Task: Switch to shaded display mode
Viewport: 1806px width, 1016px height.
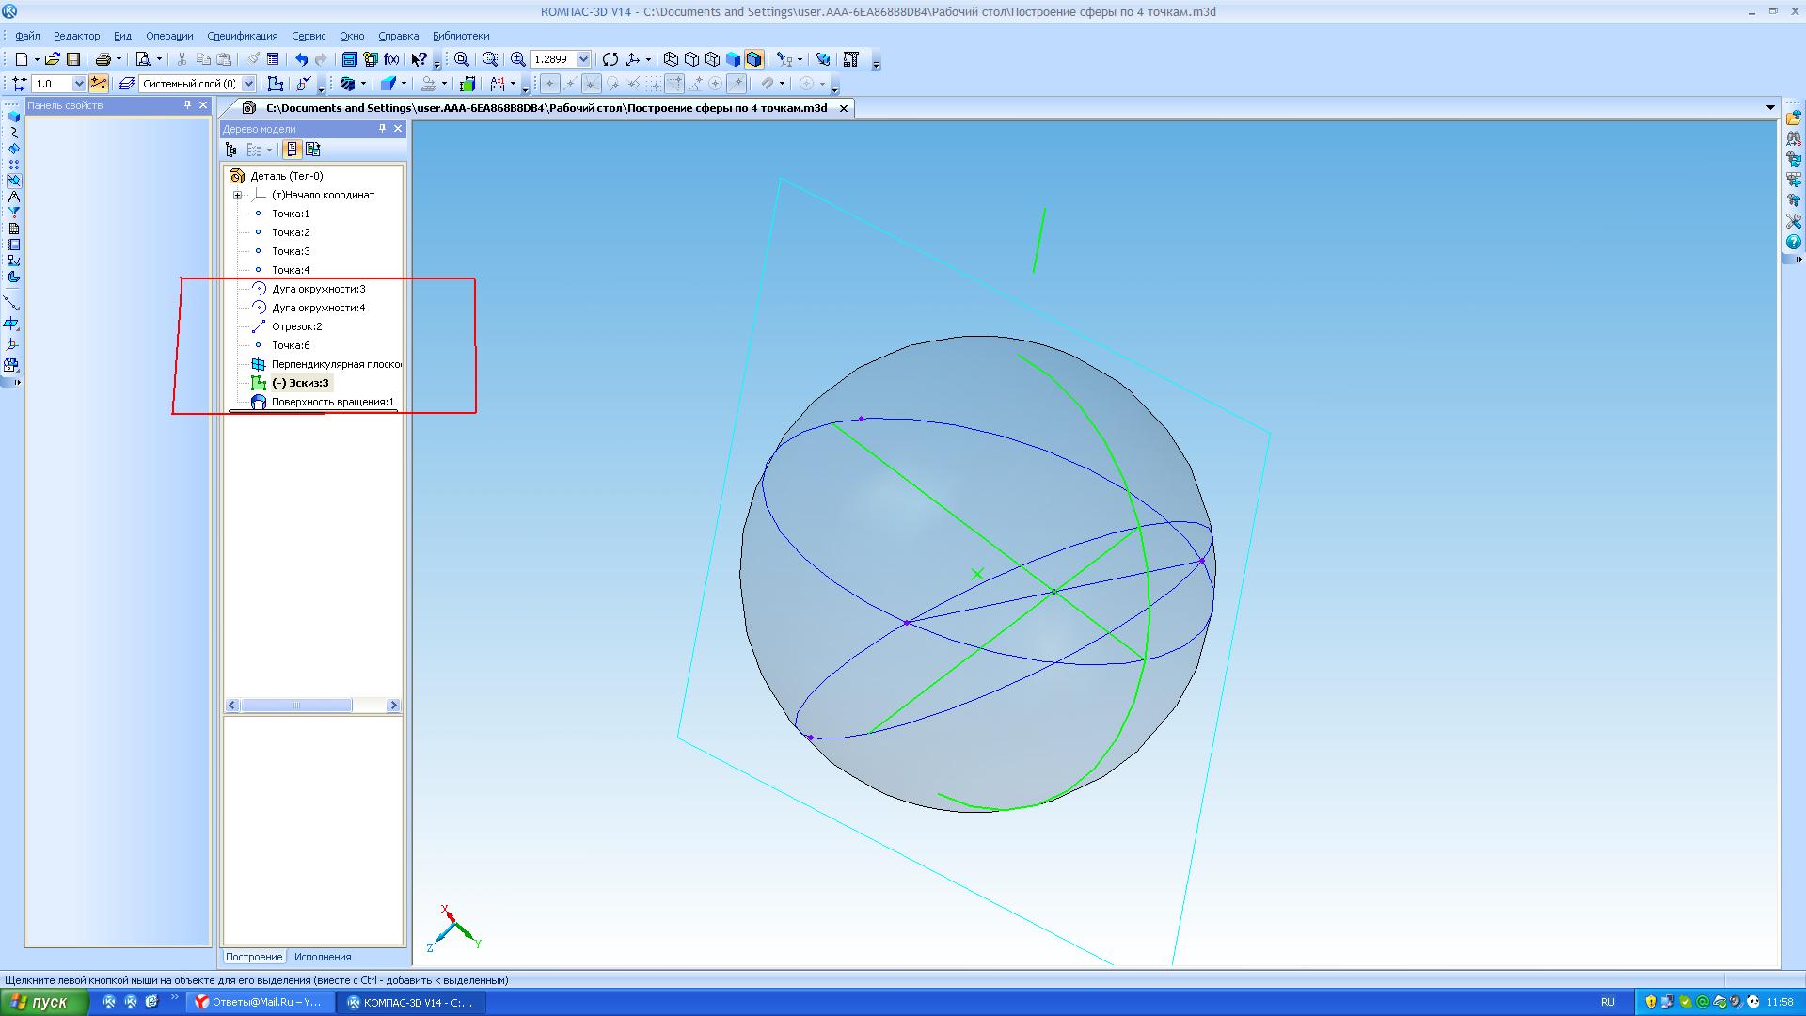Action: (733, 59)
